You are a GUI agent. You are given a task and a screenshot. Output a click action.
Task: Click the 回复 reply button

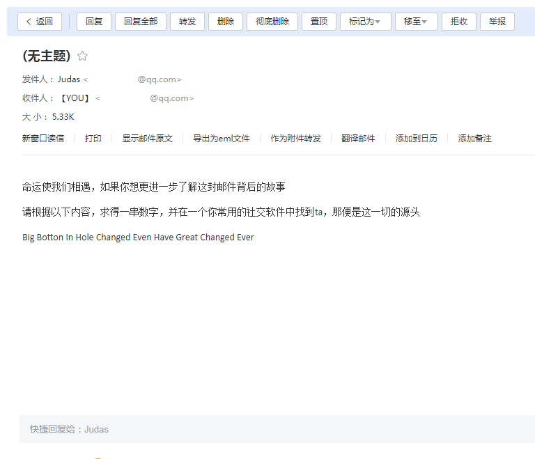(x=94, y=22)
